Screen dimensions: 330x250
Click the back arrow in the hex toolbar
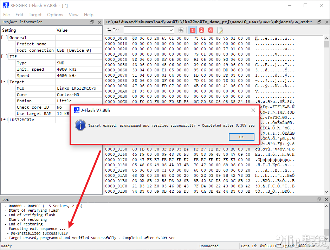click(181, 30)
